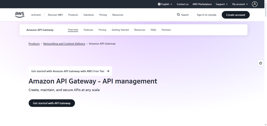Open the user profile avatar icon
This screenshot has width=267, height=126.
(x=254, y=4)
